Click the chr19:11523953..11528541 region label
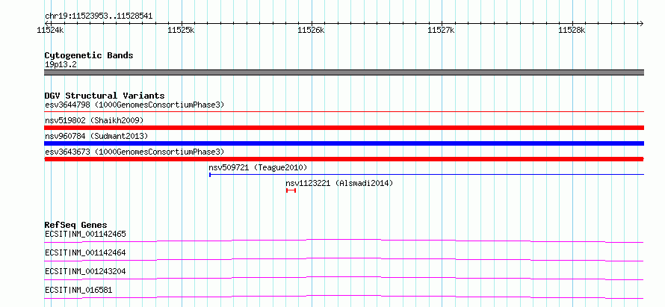The width and height of the screenshot is (665, 307). point(99,16)
